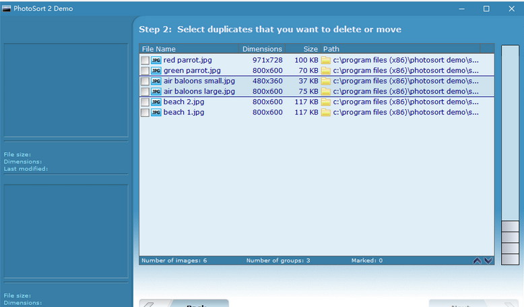Click 800x600 in green parrot.jpg row
524x307 pixels.
267,71
